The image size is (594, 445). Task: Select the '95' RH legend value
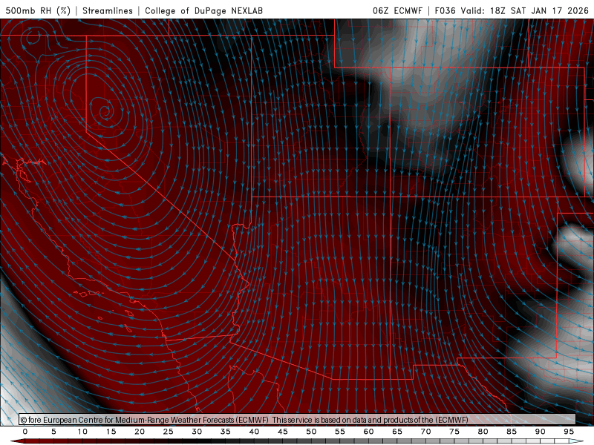pos(569,432)
